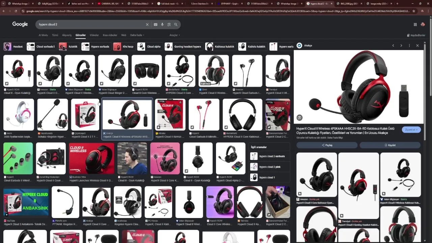
Task: Start voice search with the microphone icon
Action: [162, 24]
